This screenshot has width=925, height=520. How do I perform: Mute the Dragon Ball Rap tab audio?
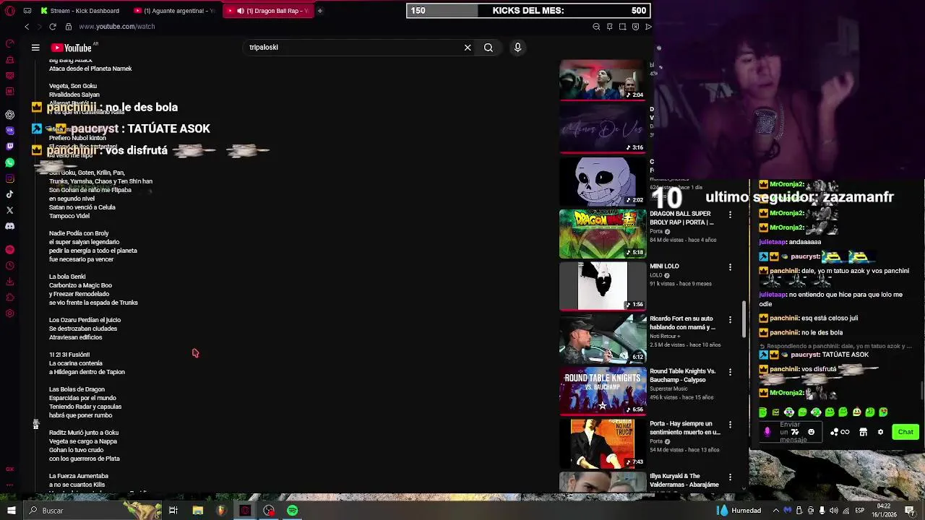241,11
